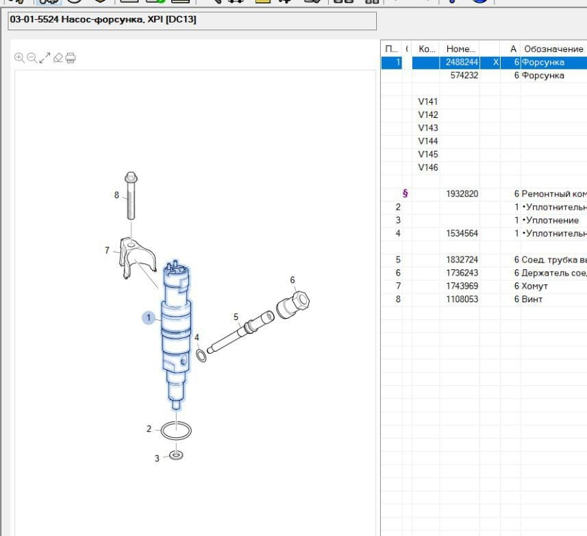Click callout 5 on the connecting pipe
Screen dimensions: 587x536
click(236, 317)
